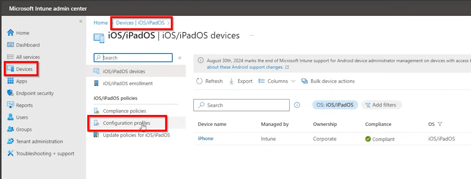This screenshot has width=471, height=179.
Task: Click the All services list icon
Action: pos(11,57)
